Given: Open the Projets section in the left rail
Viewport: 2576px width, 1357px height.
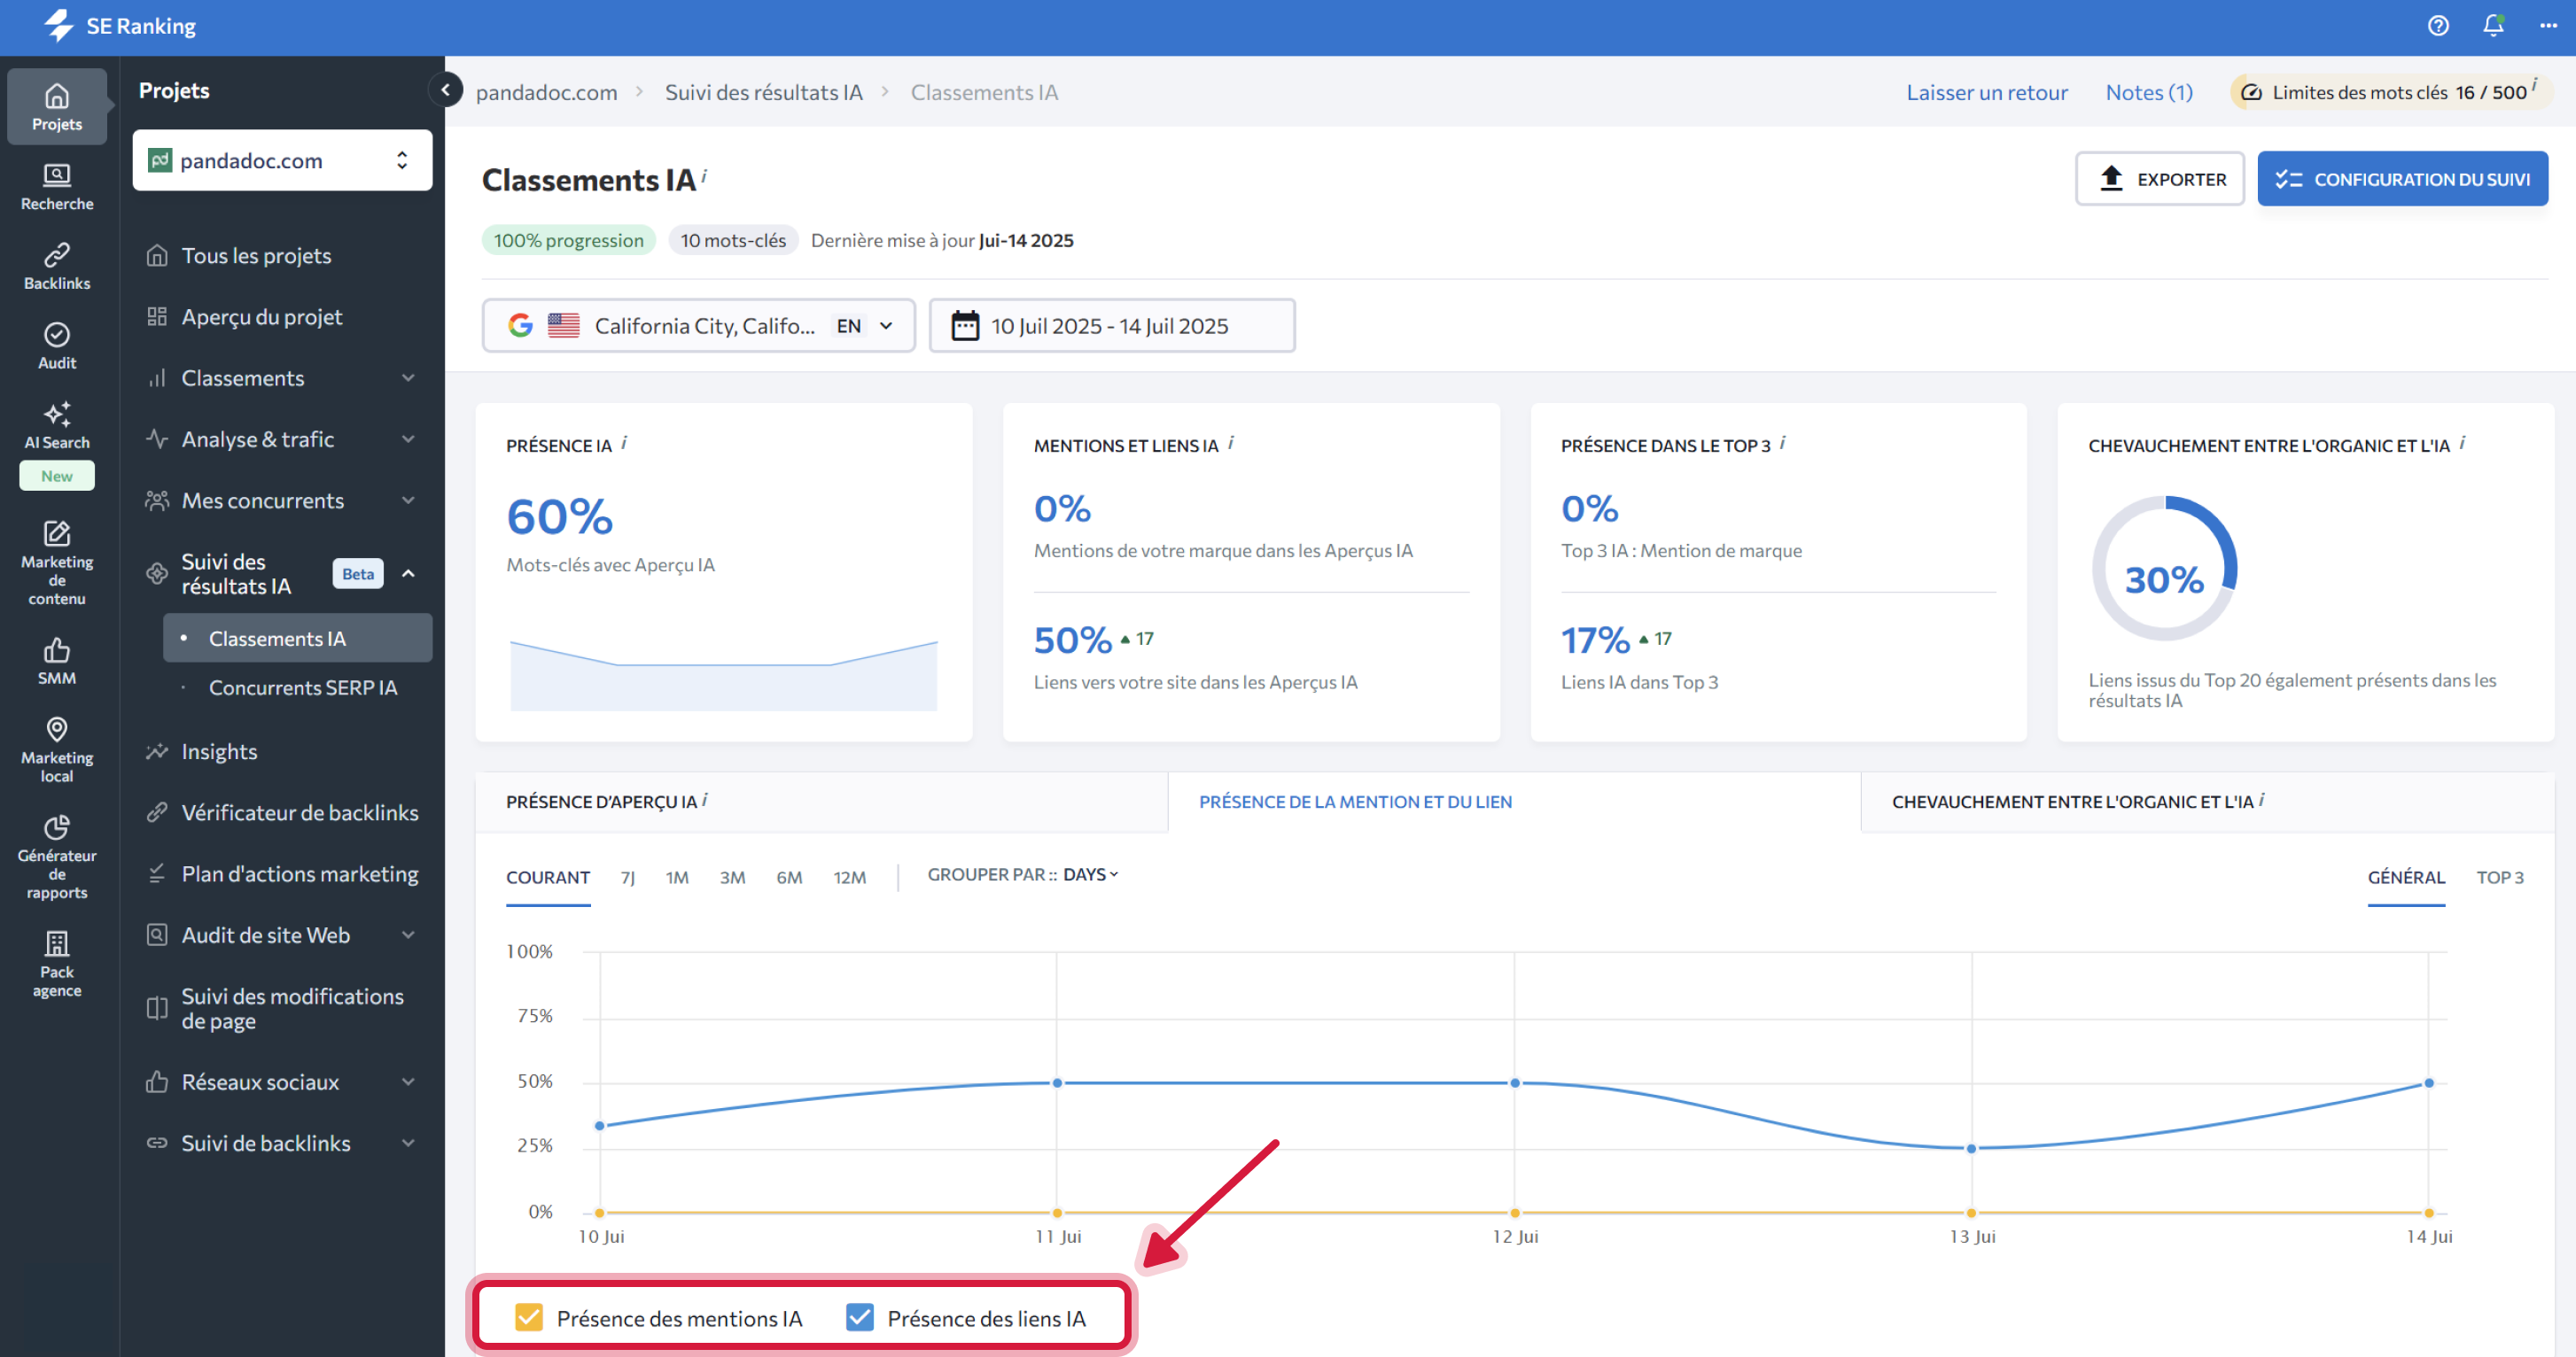Looking at the screenshot, I should point(57,107).
